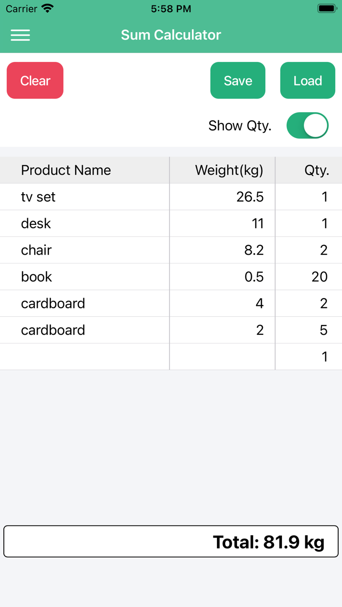Screen dimensions: 342x607
Task: Click the Save button
Action: click(x=238, y=80)
